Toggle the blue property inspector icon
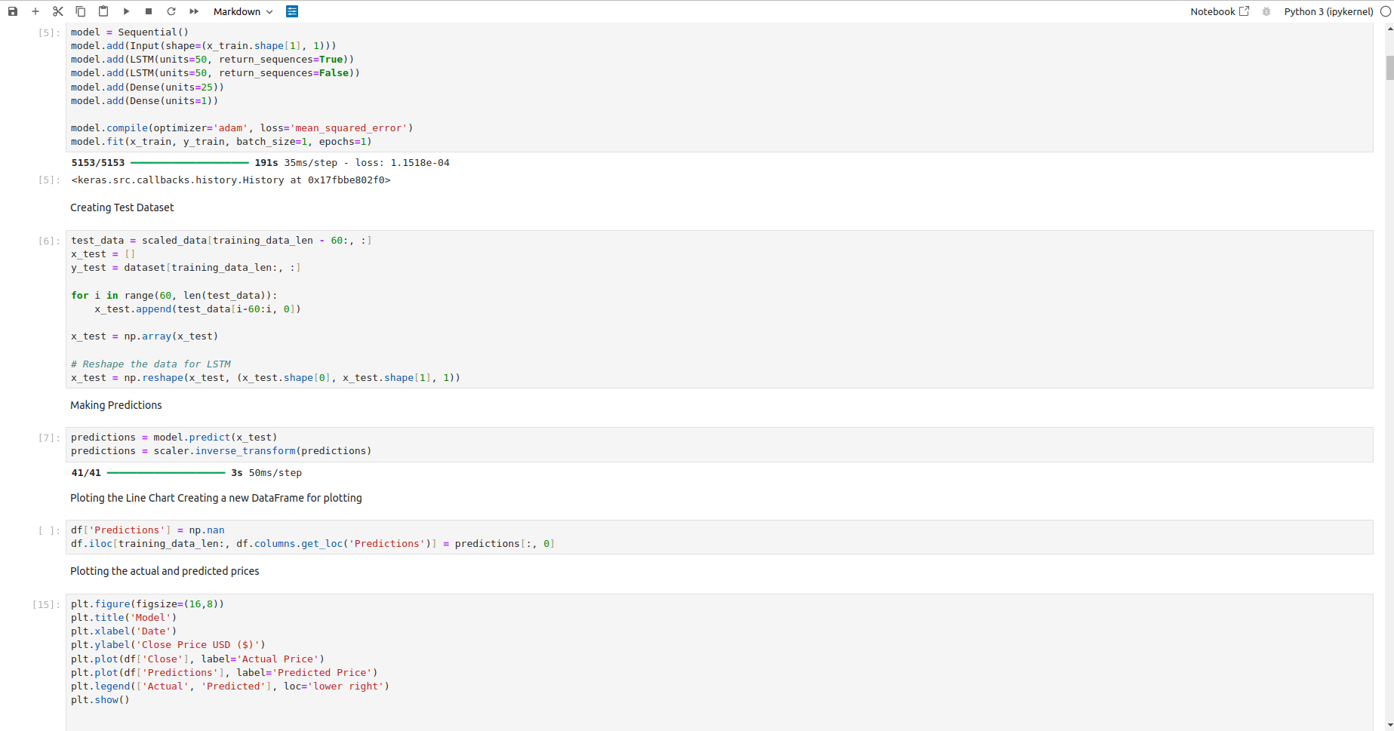This screenshot has height=731, width=1394. pos(292,11)
